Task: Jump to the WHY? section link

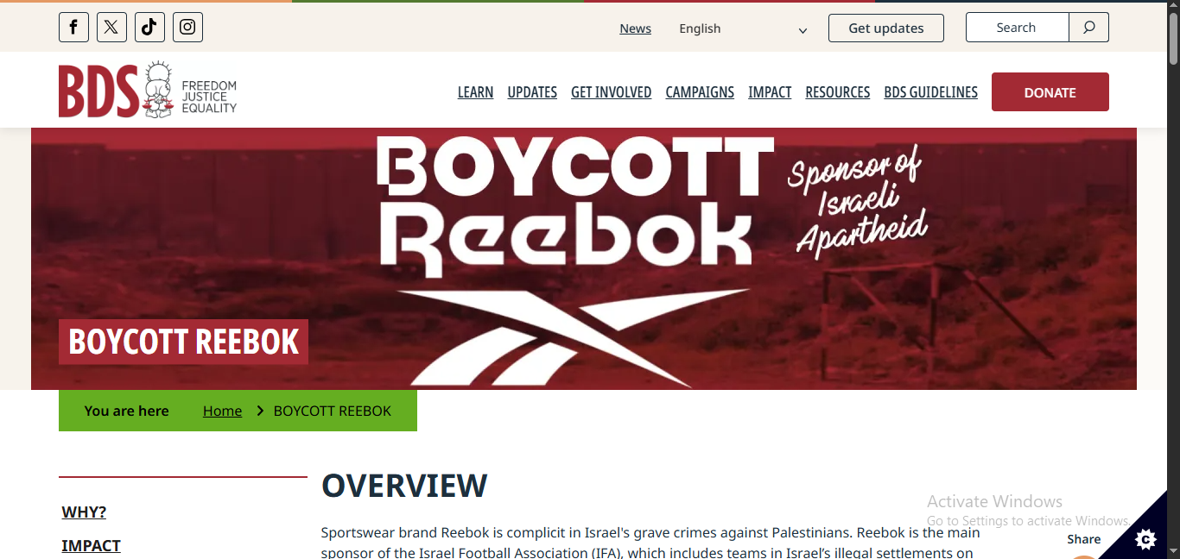Action: coord(84,512)
